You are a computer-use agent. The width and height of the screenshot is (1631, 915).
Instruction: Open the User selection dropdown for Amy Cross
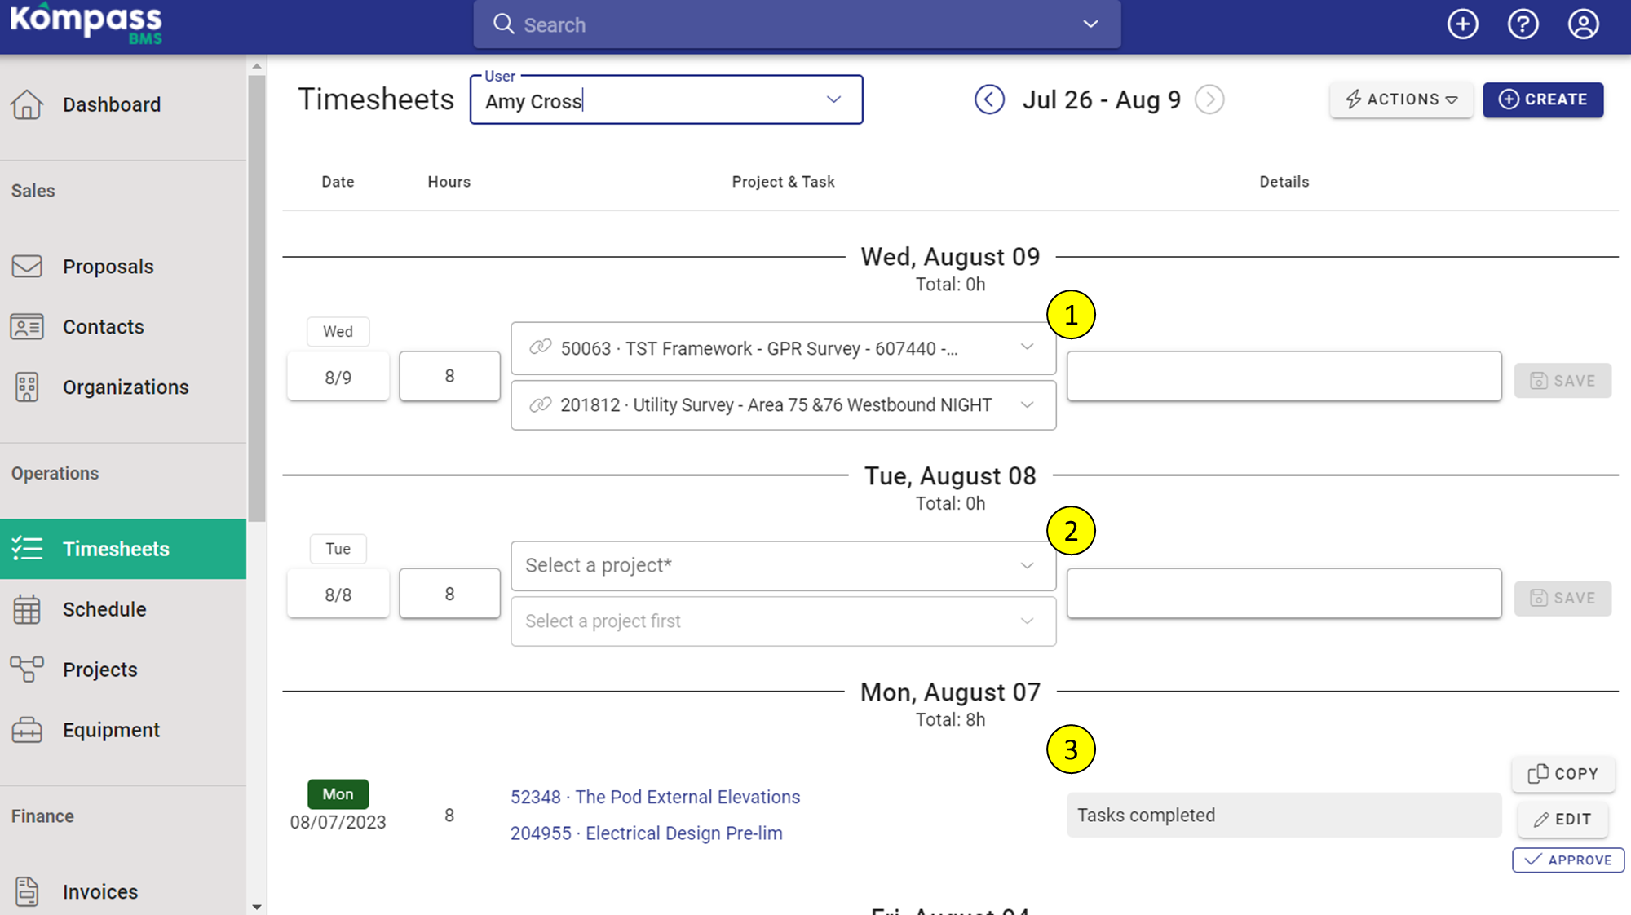pos(833,99)
